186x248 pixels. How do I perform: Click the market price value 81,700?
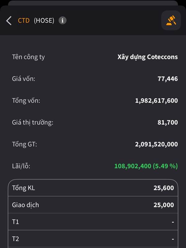pos(168,122)
